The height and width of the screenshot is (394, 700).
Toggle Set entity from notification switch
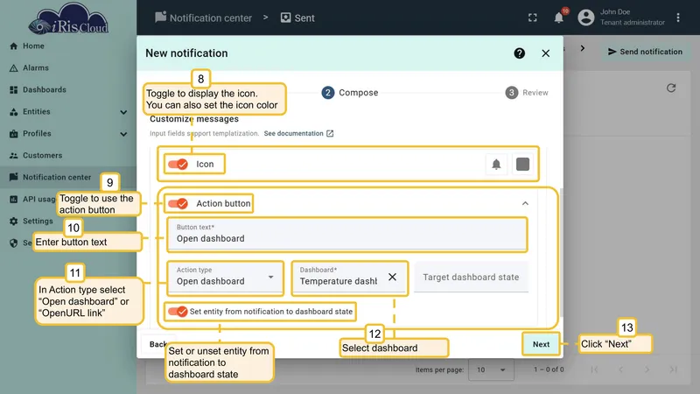point(178,312)
